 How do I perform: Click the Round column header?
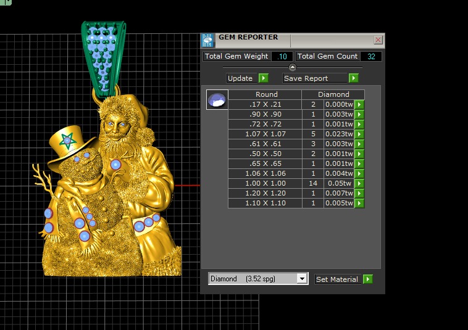click(x=265, y=94)
